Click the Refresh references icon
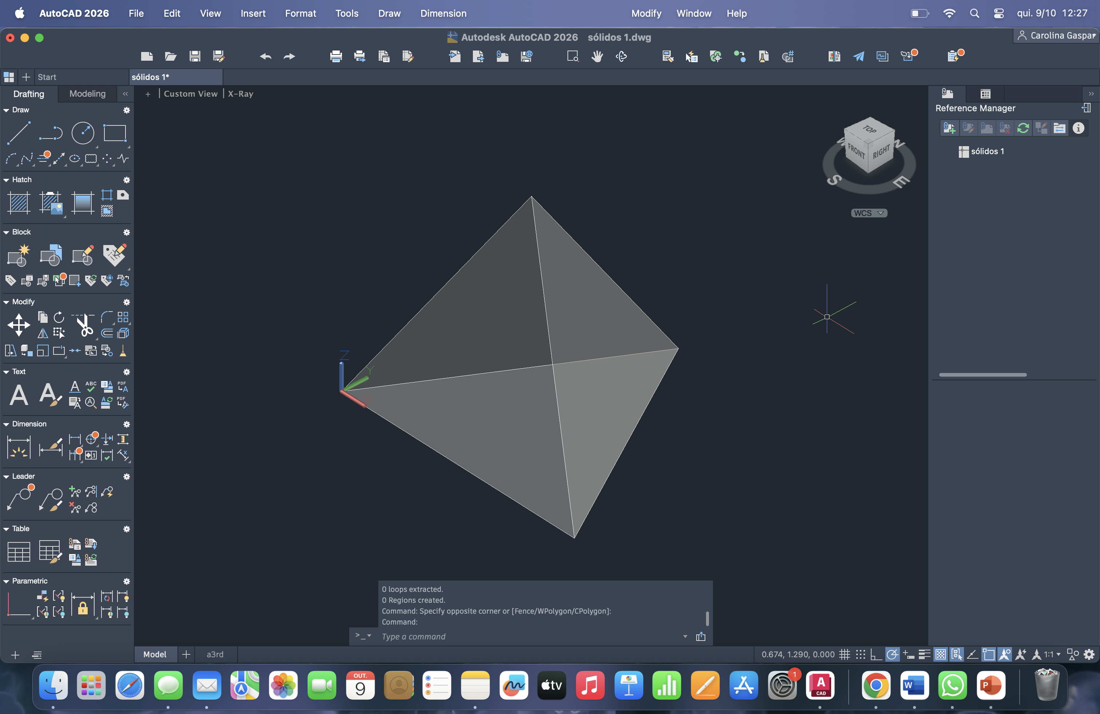The image size is (1100, 714). tap(1023, 128)
